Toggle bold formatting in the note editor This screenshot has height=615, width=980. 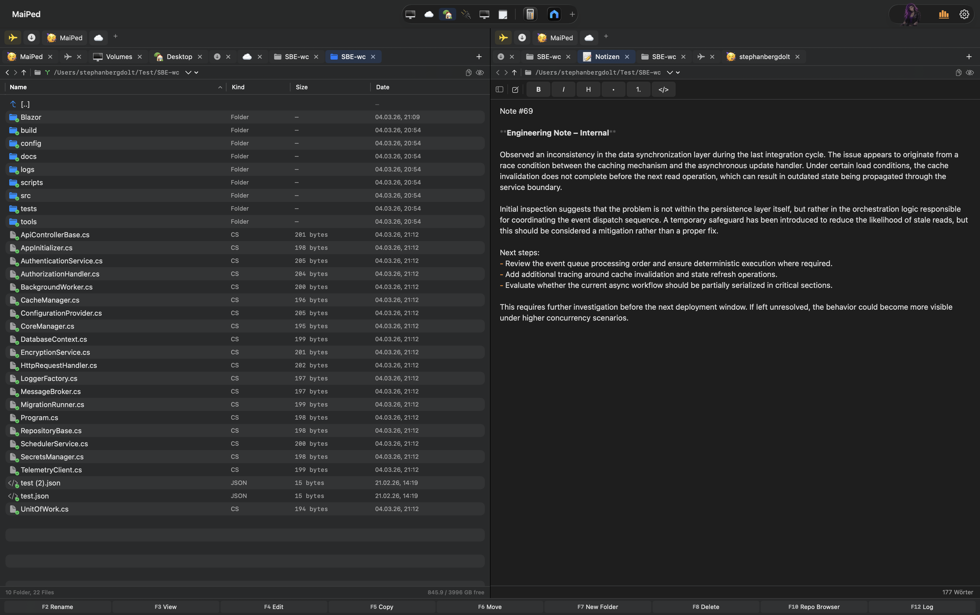coord(538,89)
